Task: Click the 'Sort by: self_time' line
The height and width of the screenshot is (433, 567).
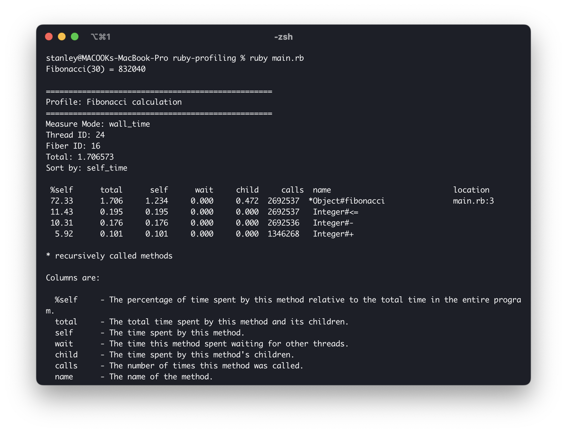Action: click(x=87, y=168)
